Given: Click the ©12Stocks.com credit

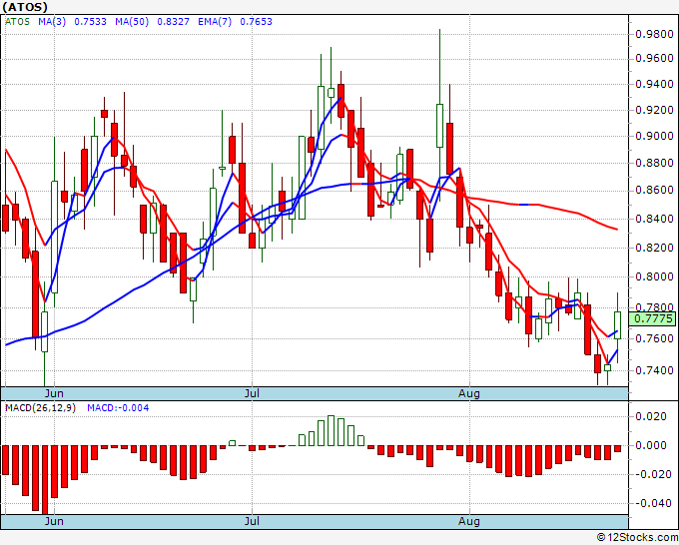Looking at the screenshot, I should click(x=637, y=537).
